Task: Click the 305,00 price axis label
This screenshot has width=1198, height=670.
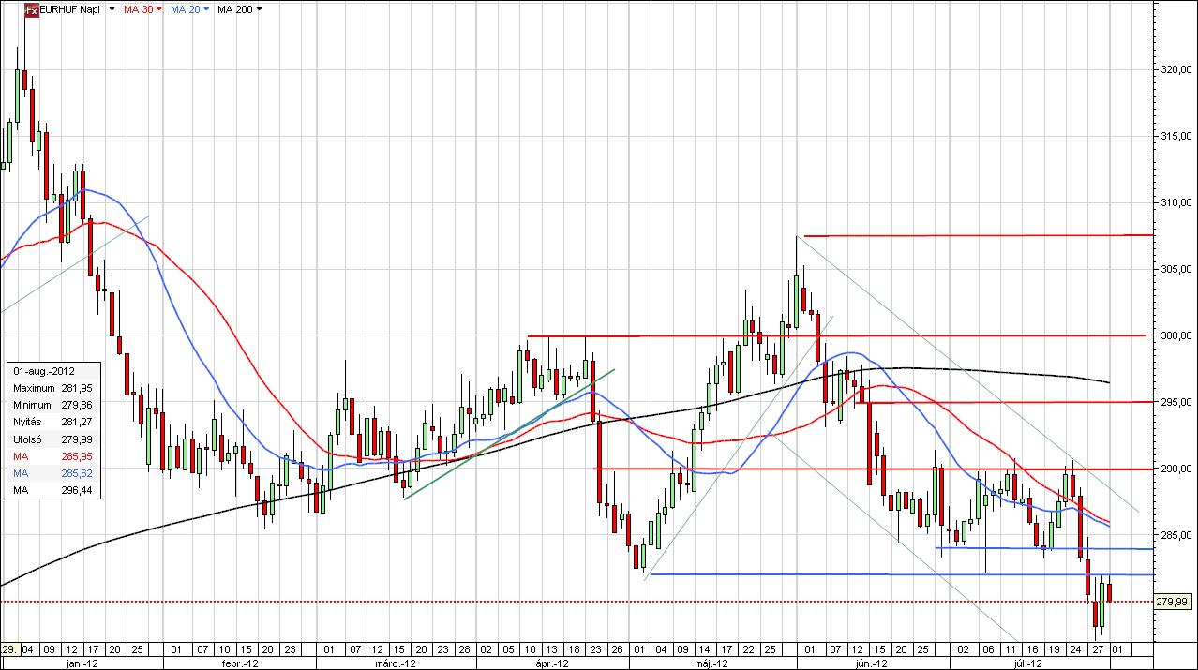Action: 1176,269
